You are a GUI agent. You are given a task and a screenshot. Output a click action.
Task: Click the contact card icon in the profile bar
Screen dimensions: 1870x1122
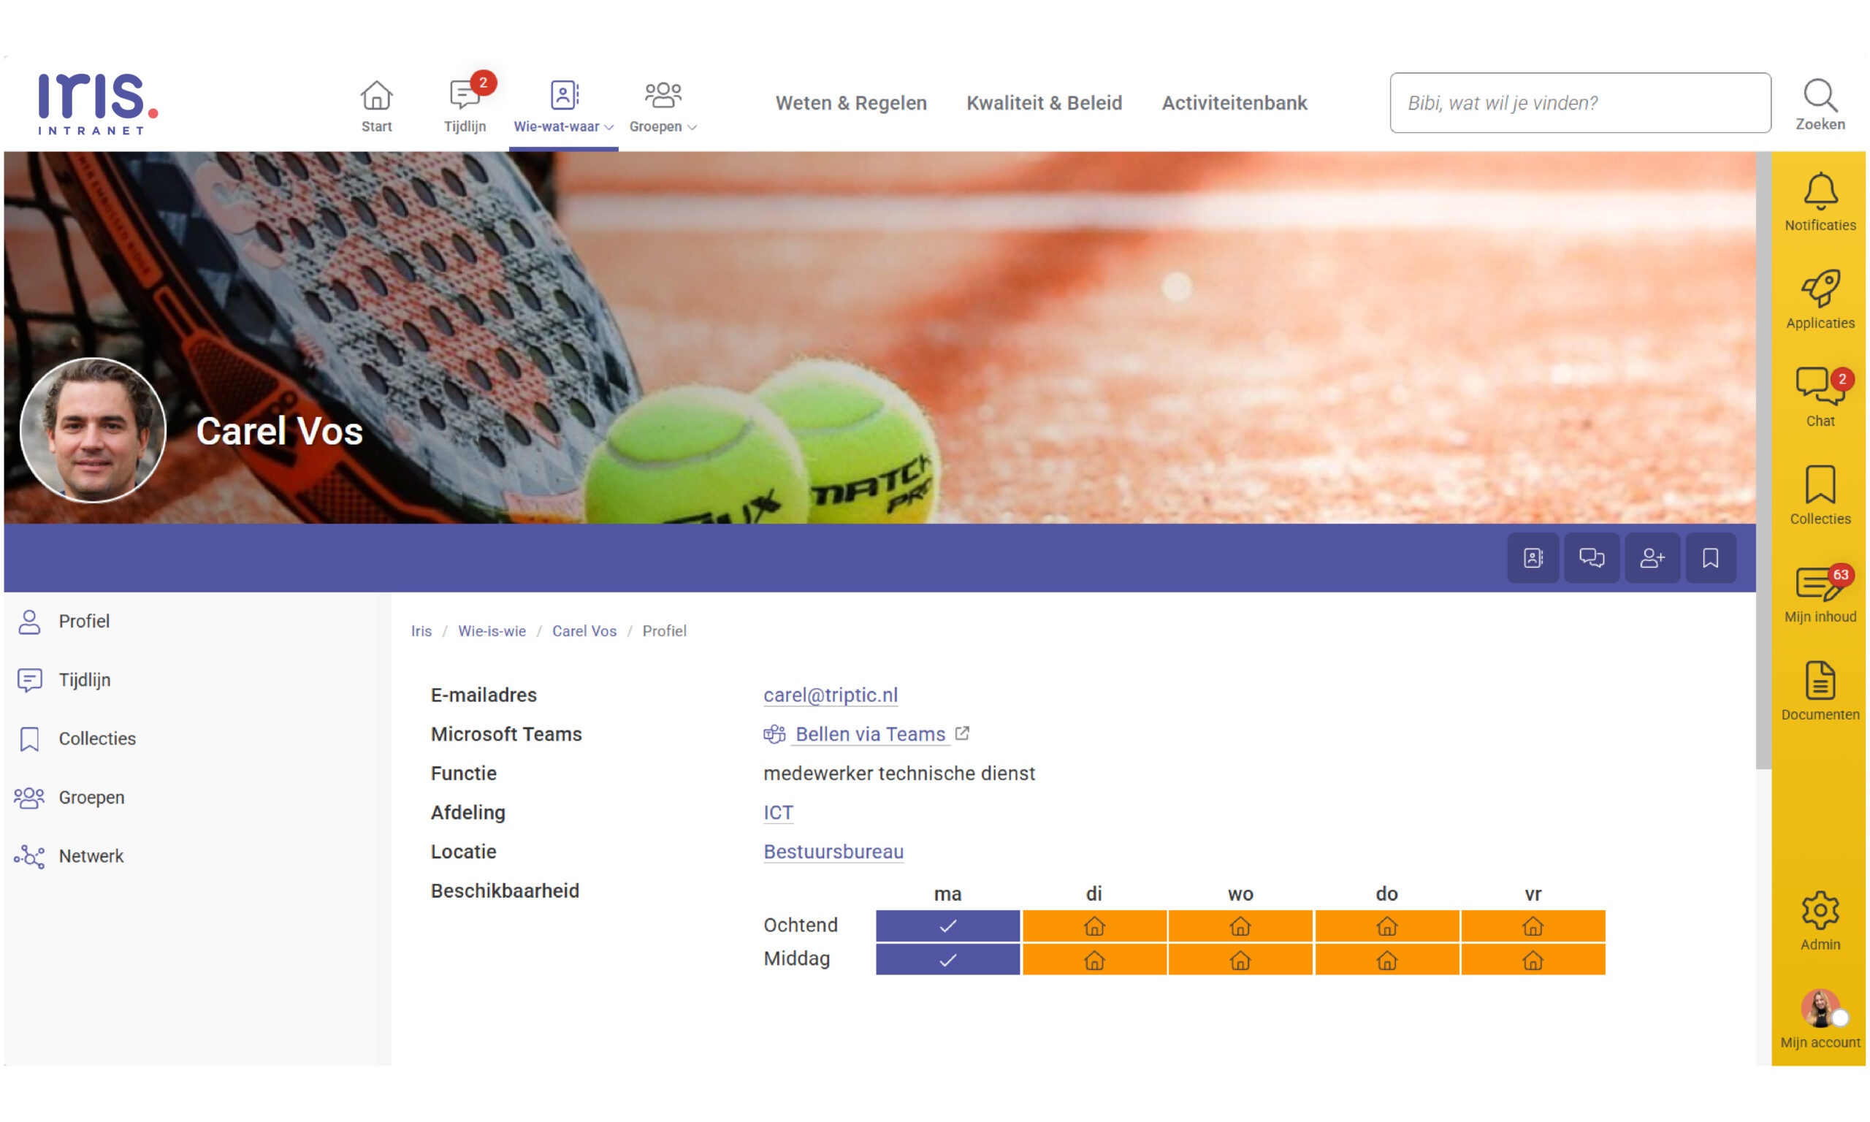(1533, 558)
